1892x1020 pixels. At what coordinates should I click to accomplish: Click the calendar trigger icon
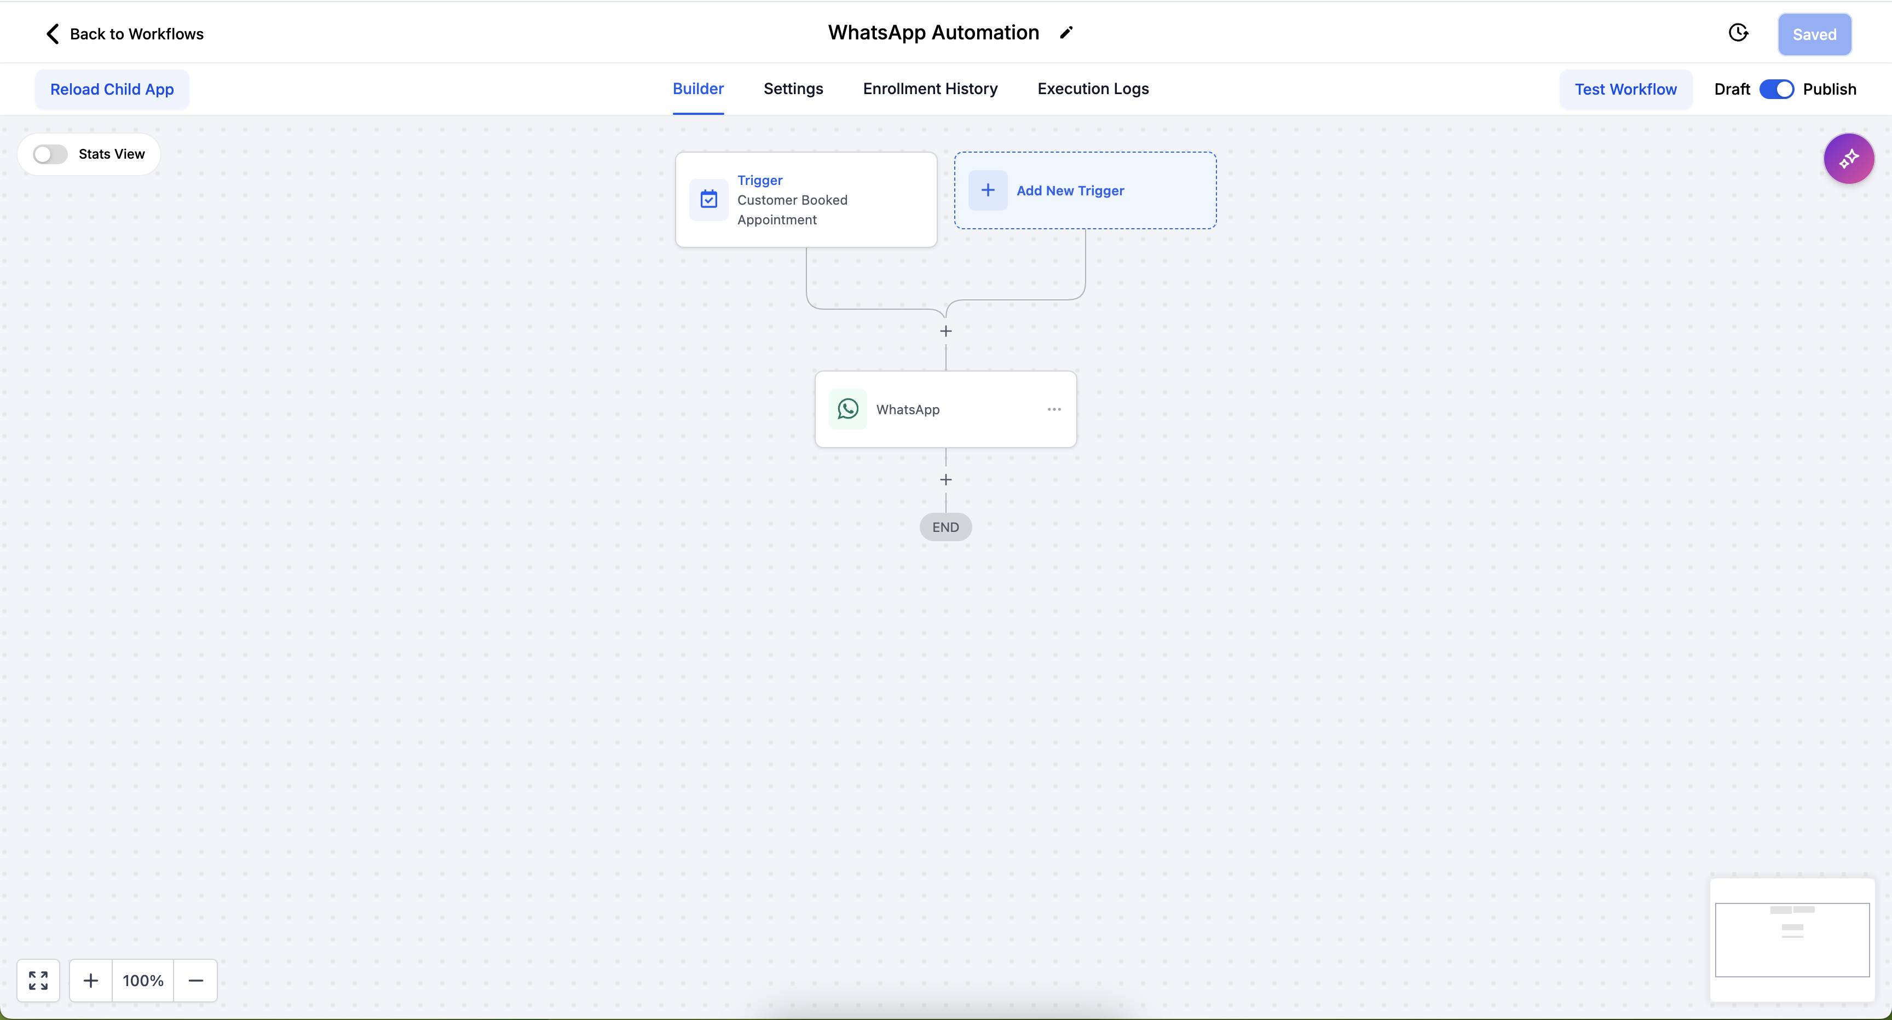pos(709,199)
